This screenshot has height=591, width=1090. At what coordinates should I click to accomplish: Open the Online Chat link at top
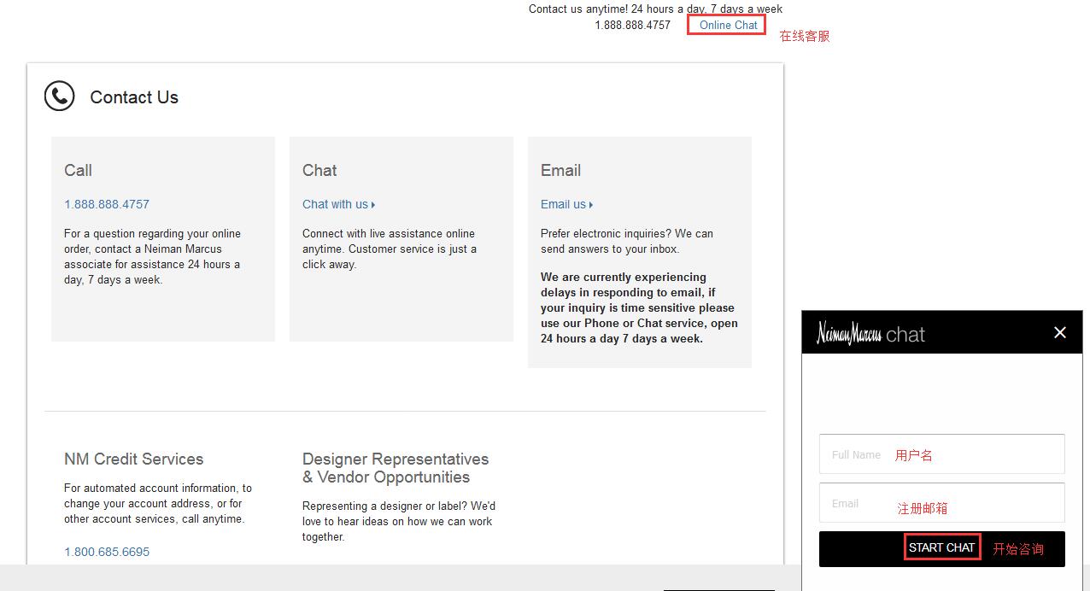[x=728, y=25]
